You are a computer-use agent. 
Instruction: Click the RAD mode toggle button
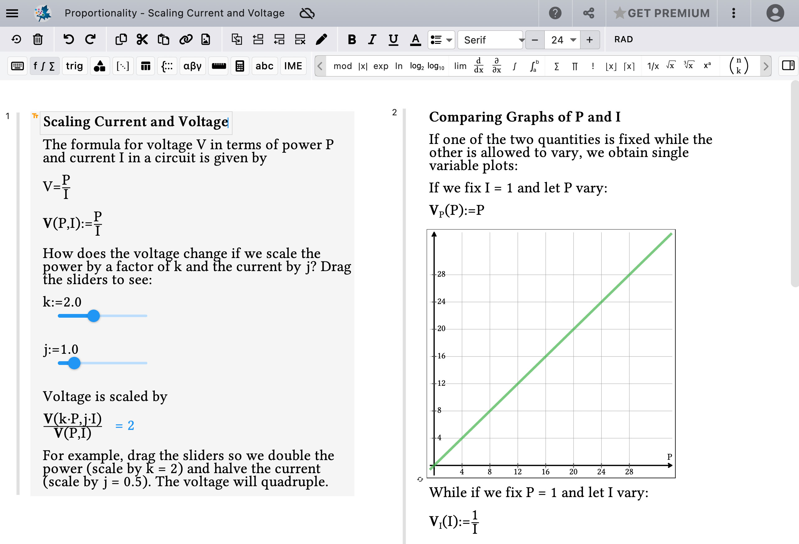[x=624, y=40]
